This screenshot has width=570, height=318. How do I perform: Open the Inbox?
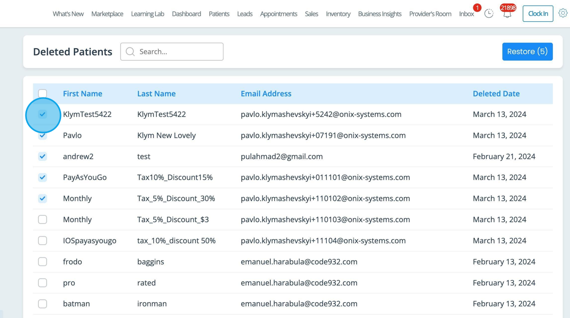pyautogui.click(x=466, y=14)
